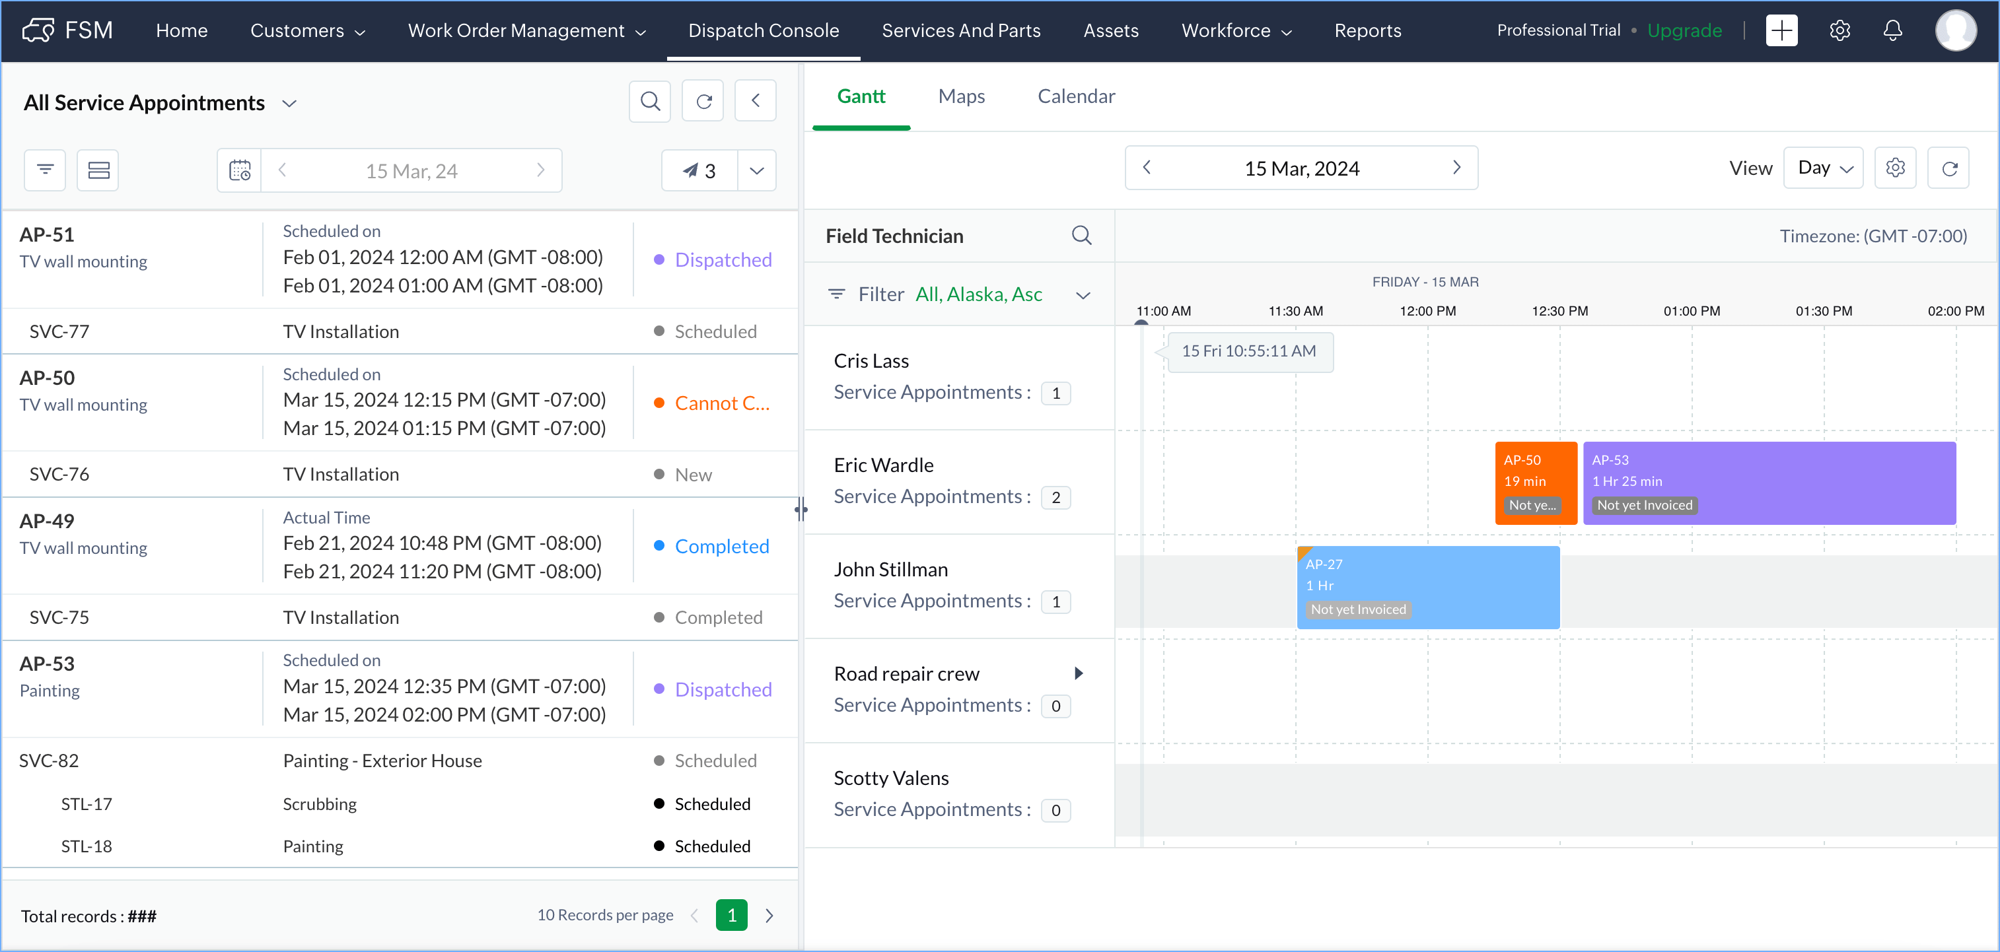Open the calendar date picker icon
Image resolution: width=2000 pixels, height=952 pixels.
point(240,170)
